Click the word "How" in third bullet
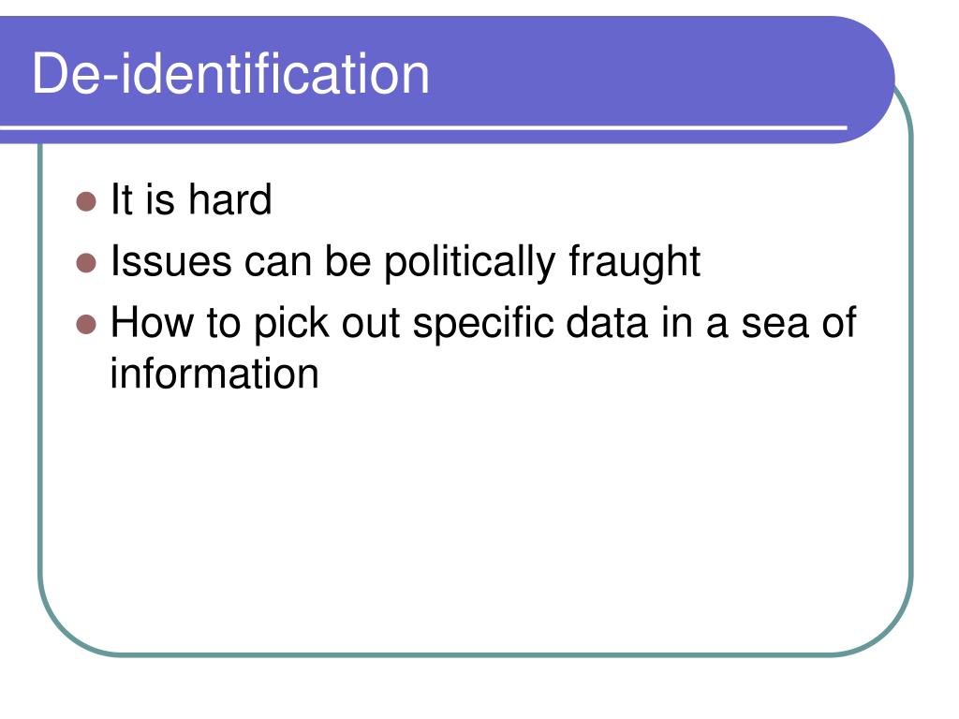The width and height of the screenshot is (959, 719). point(152,322)
